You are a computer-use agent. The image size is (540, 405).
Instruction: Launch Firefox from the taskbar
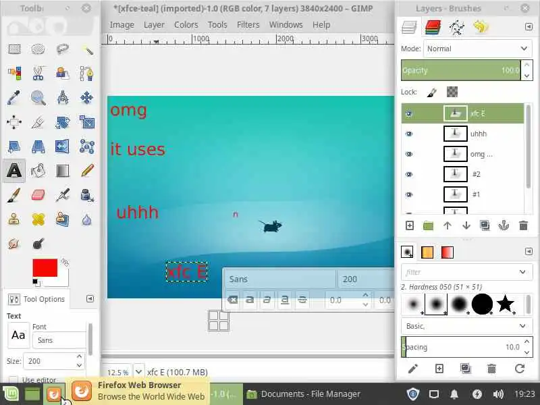54,394
